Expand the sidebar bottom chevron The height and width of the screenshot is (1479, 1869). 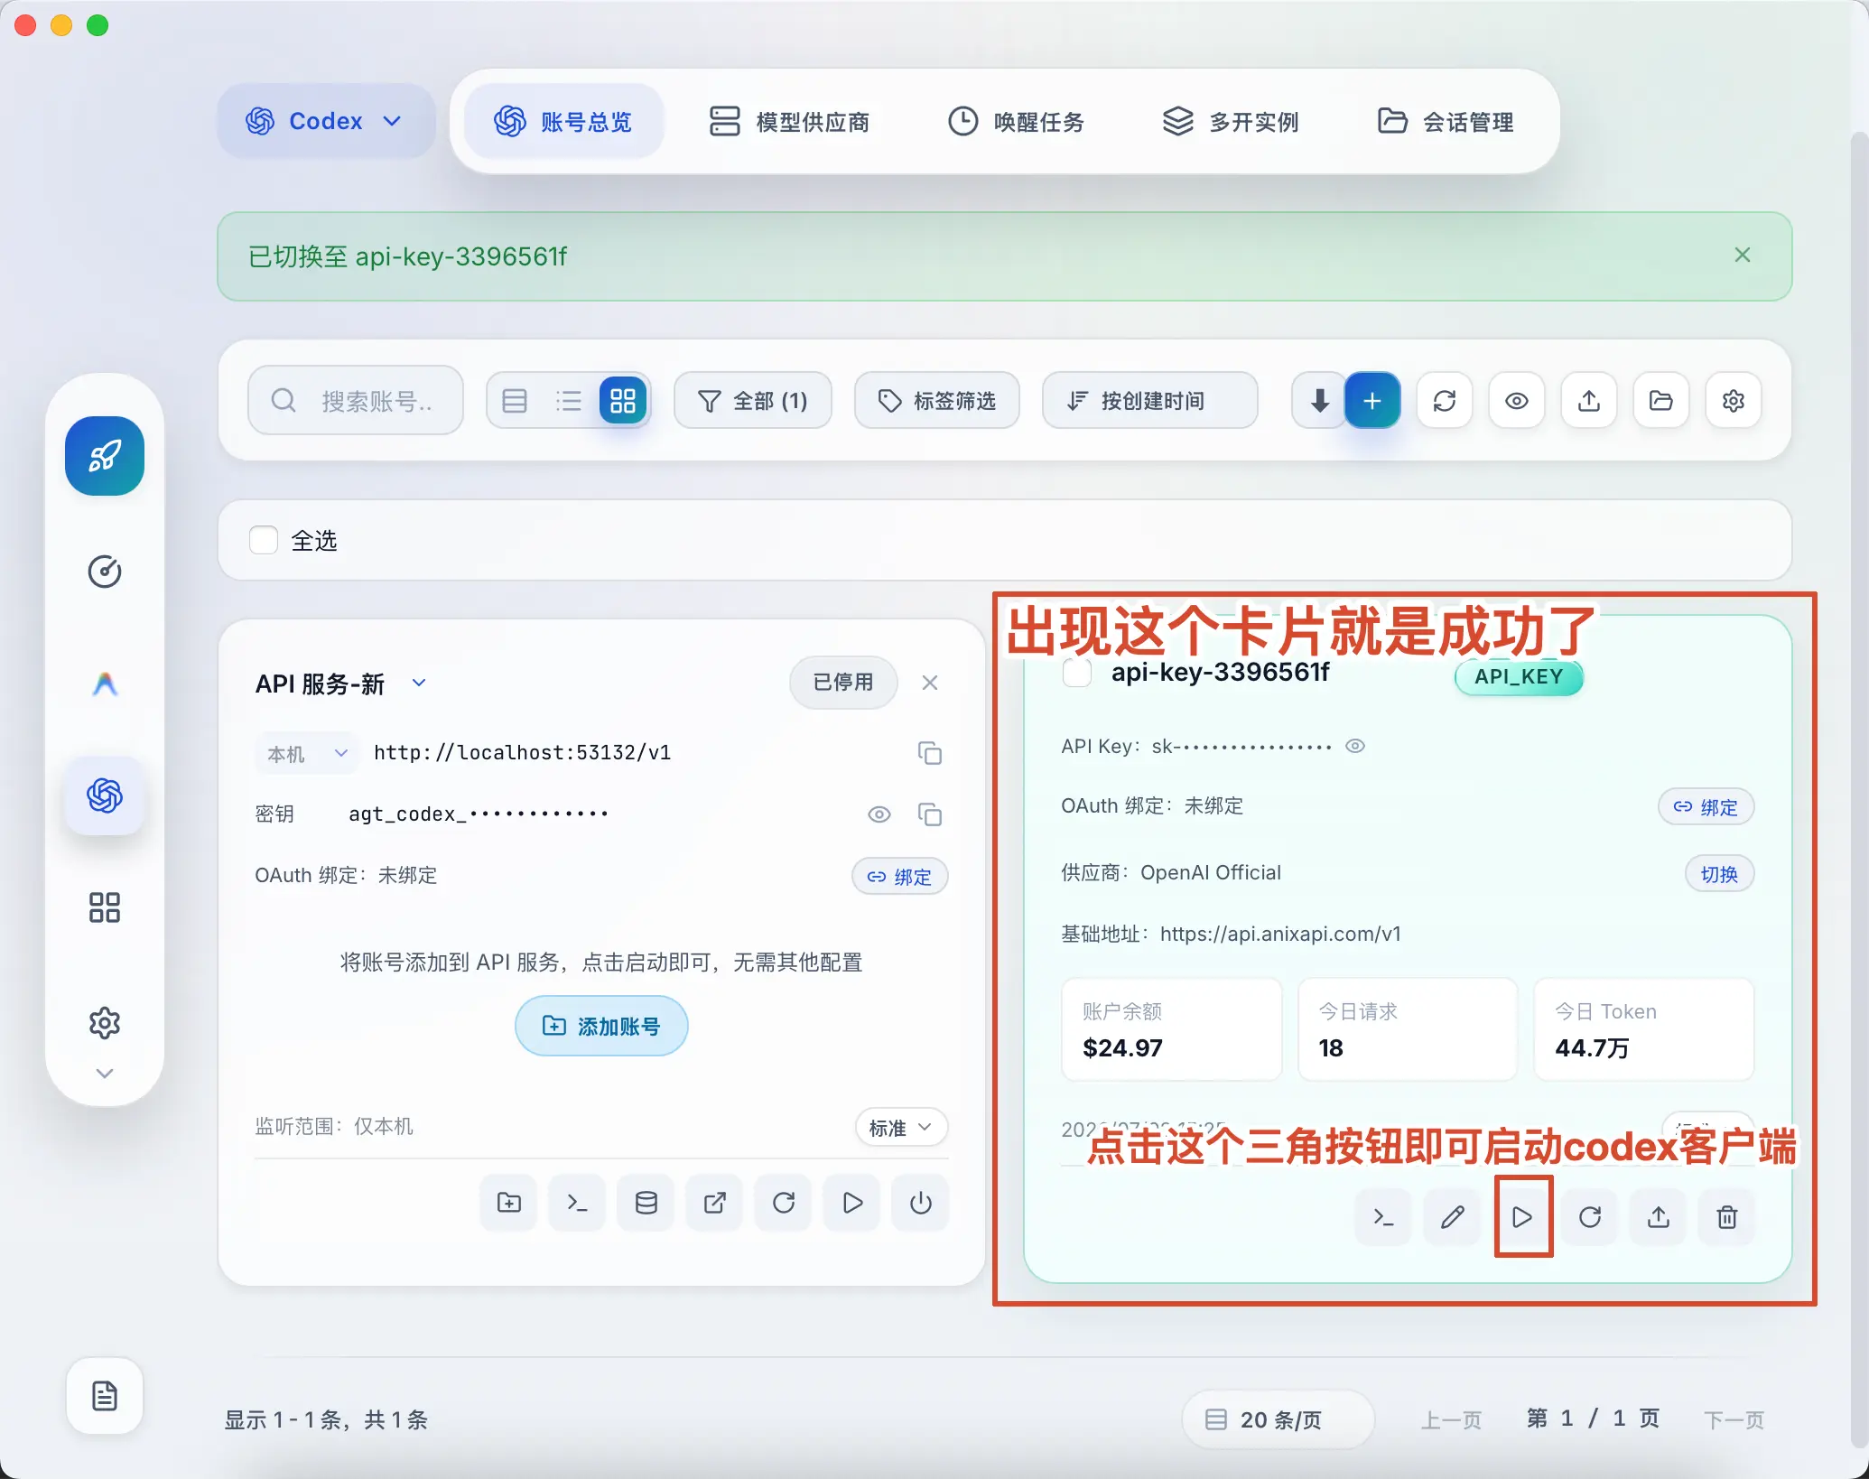click(x=105, y=1074)
